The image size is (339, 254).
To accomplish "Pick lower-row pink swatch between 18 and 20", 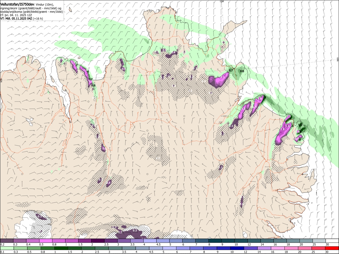I will pos(291,248).
